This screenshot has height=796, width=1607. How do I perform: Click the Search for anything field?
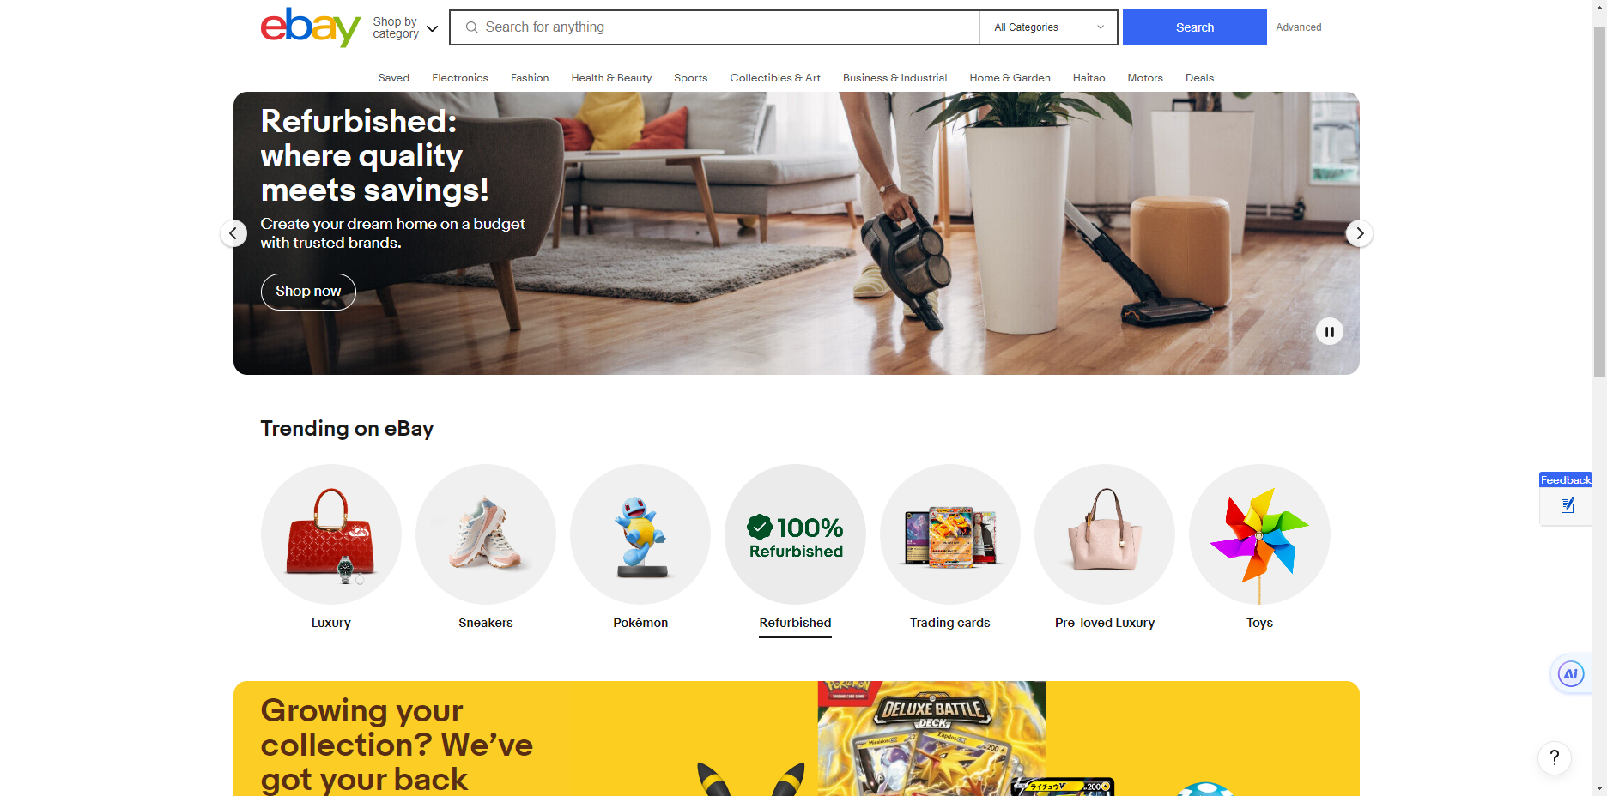point(715,27)
